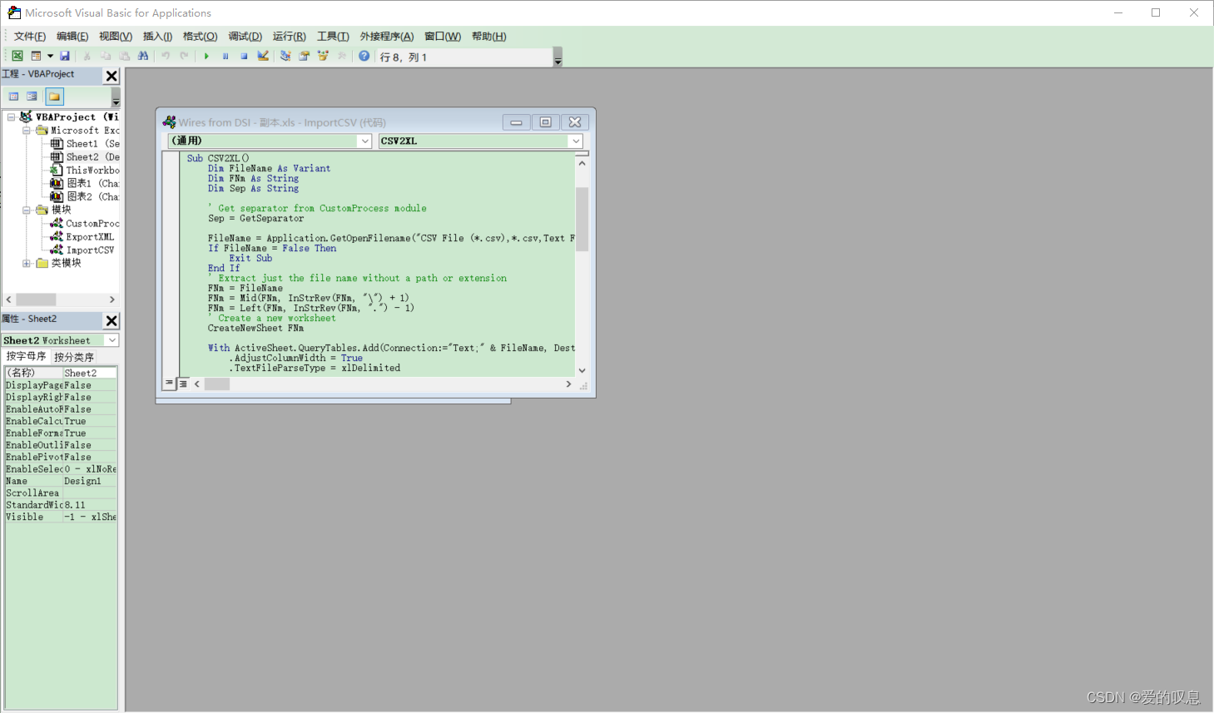Open the 文件(F) menu
Screen dimensions: 1214x713
coord(30,36)
